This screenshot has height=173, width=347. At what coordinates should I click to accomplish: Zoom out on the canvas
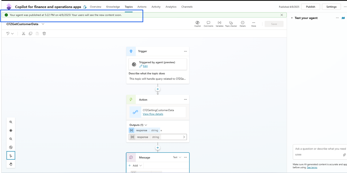click(11, 139)
